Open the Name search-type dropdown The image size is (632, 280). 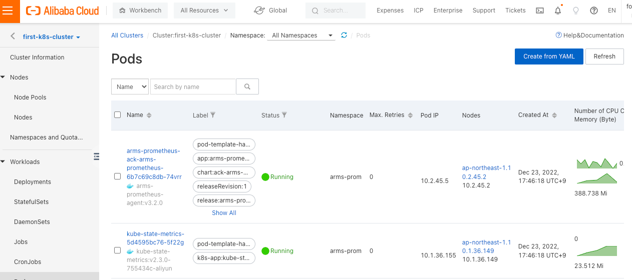[130, 86]
